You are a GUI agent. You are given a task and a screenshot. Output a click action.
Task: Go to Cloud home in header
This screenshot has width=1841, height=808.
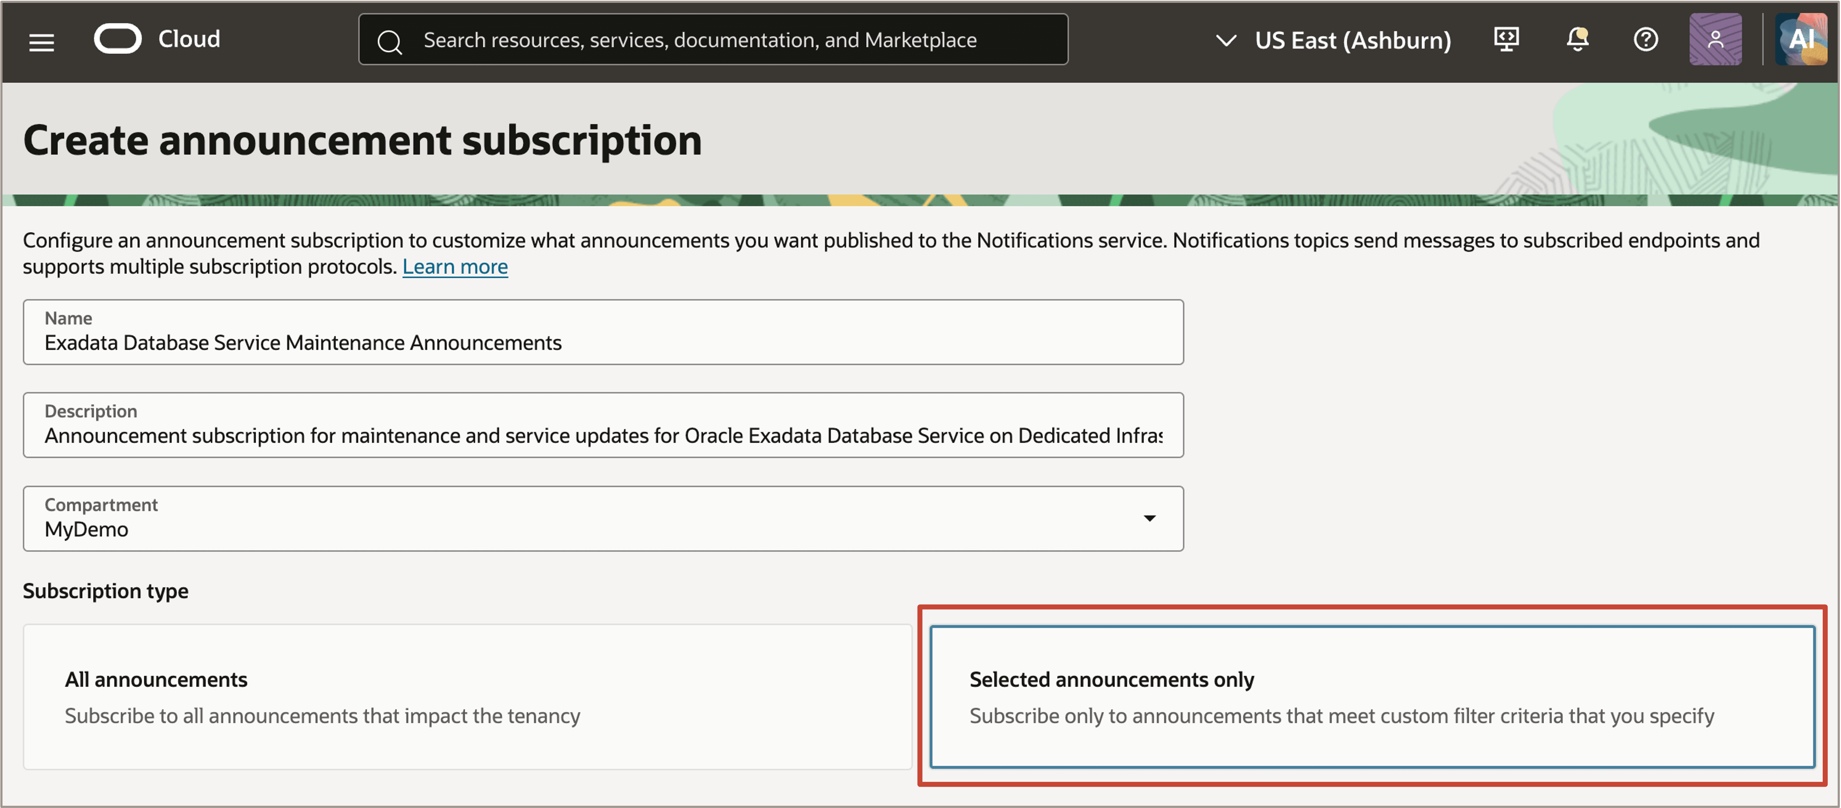coord(188,39)
